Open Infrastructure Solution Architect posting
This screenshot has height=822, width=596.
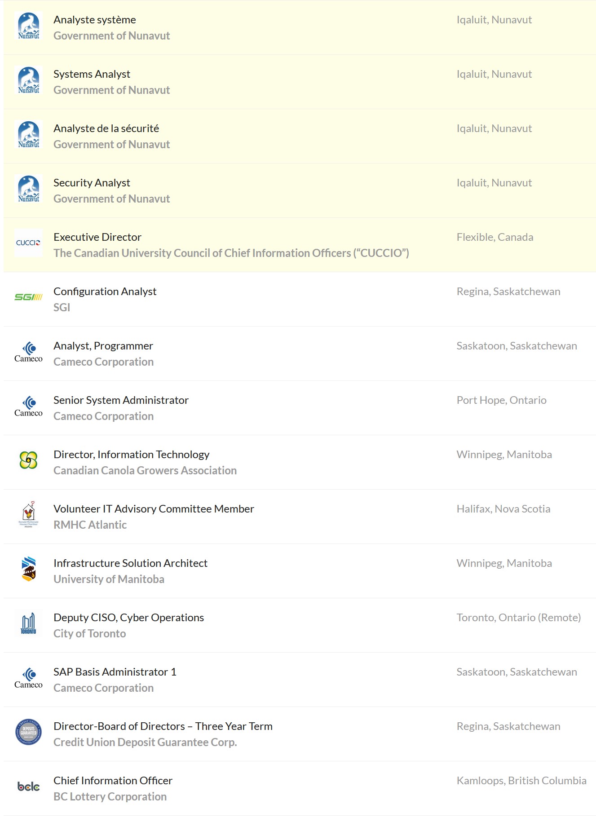point(130,563)
